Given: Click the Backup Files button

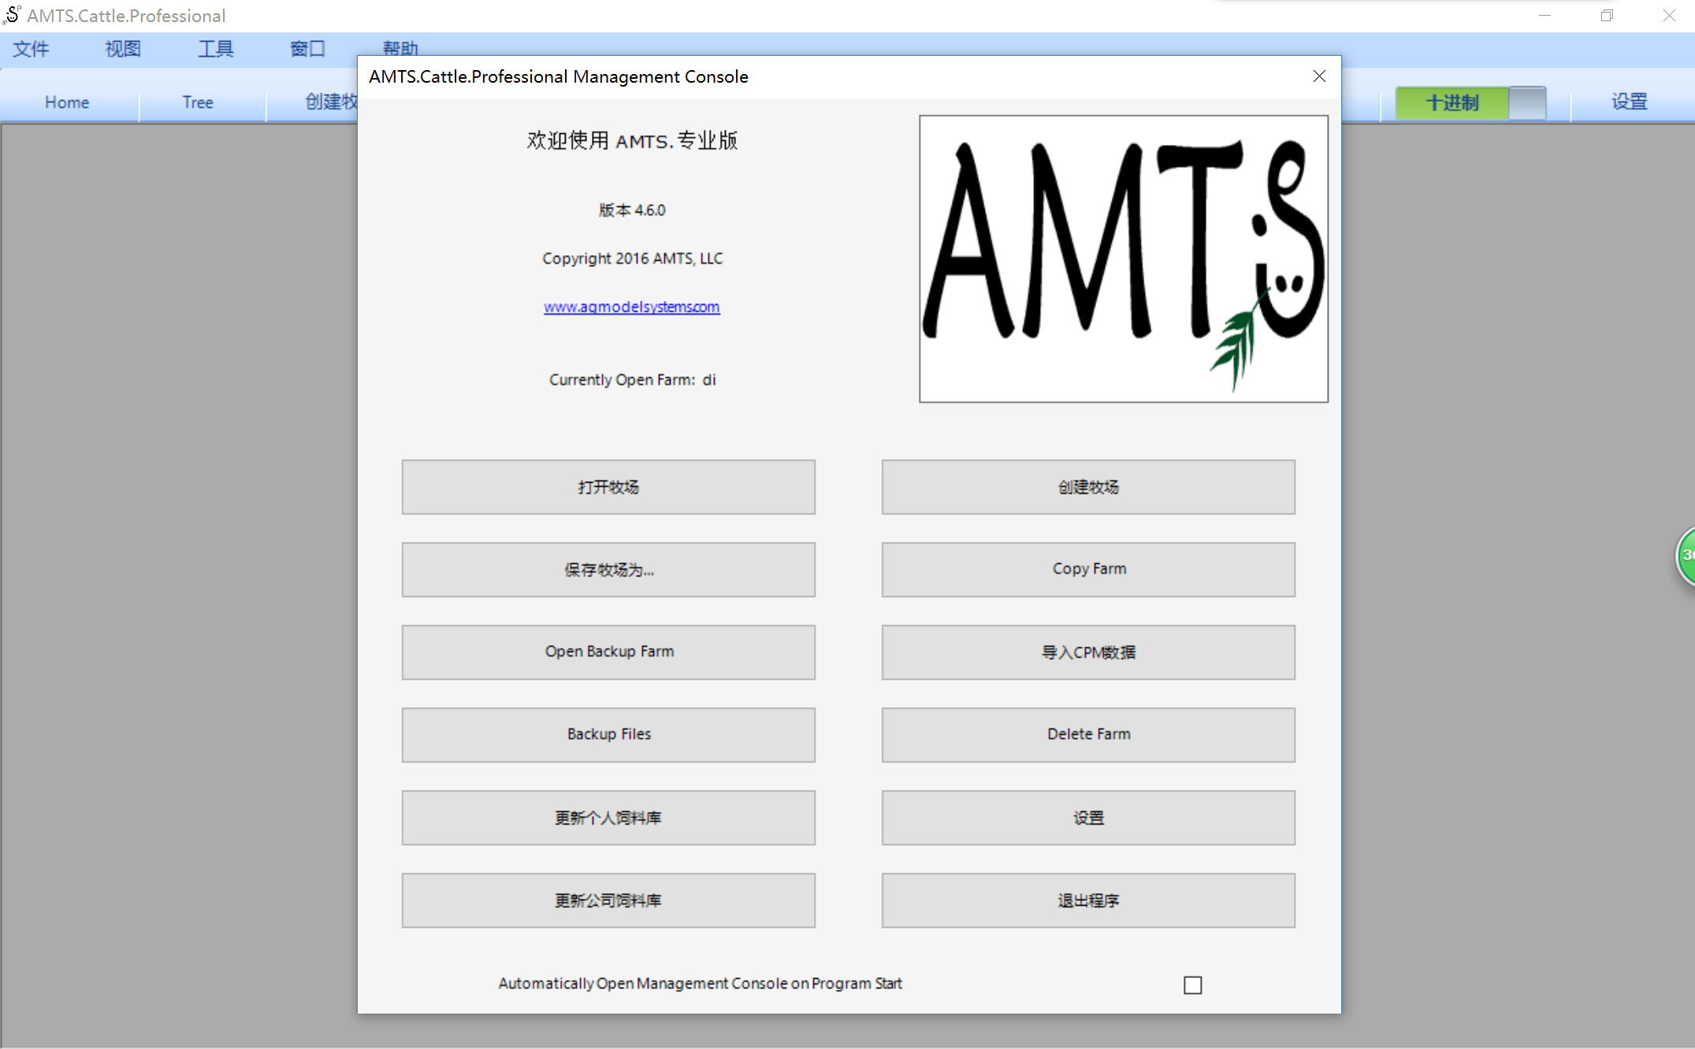Looking at the screenshot, I should (608, 735).
